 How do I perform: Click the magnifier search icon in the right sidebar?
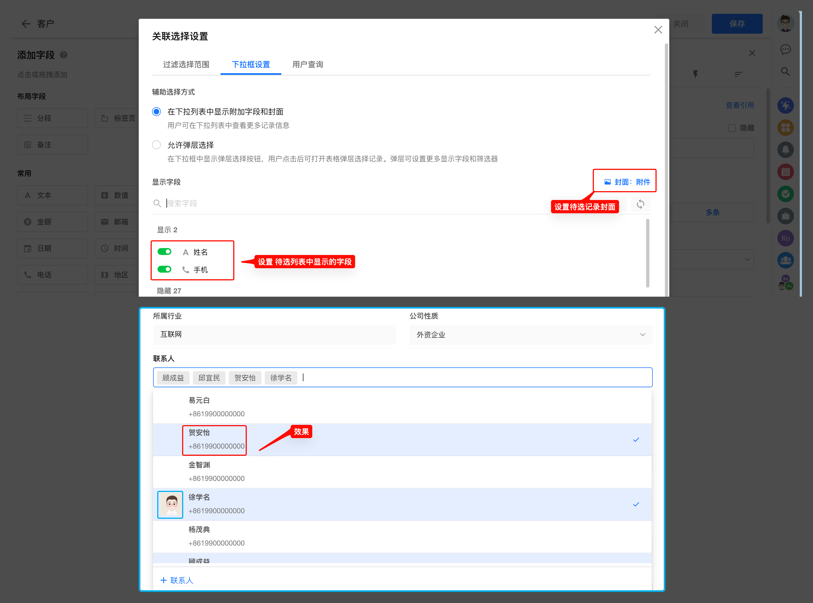coord(785,72)
